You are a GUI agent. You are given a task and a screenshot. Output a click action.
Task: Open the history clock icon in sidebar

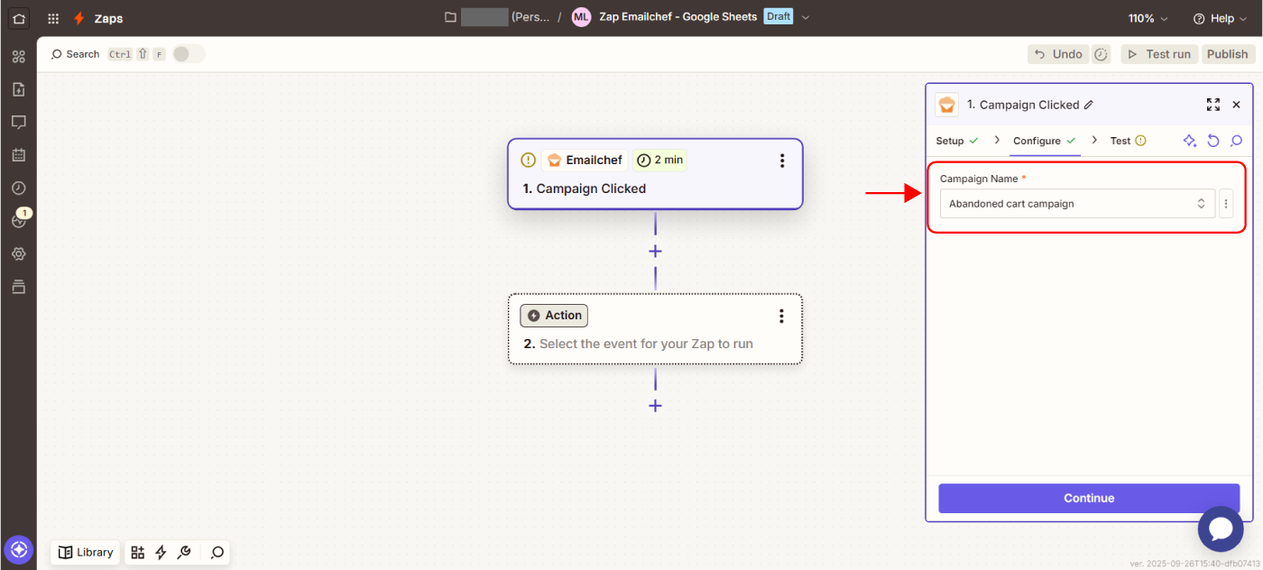tap(18, 188)
